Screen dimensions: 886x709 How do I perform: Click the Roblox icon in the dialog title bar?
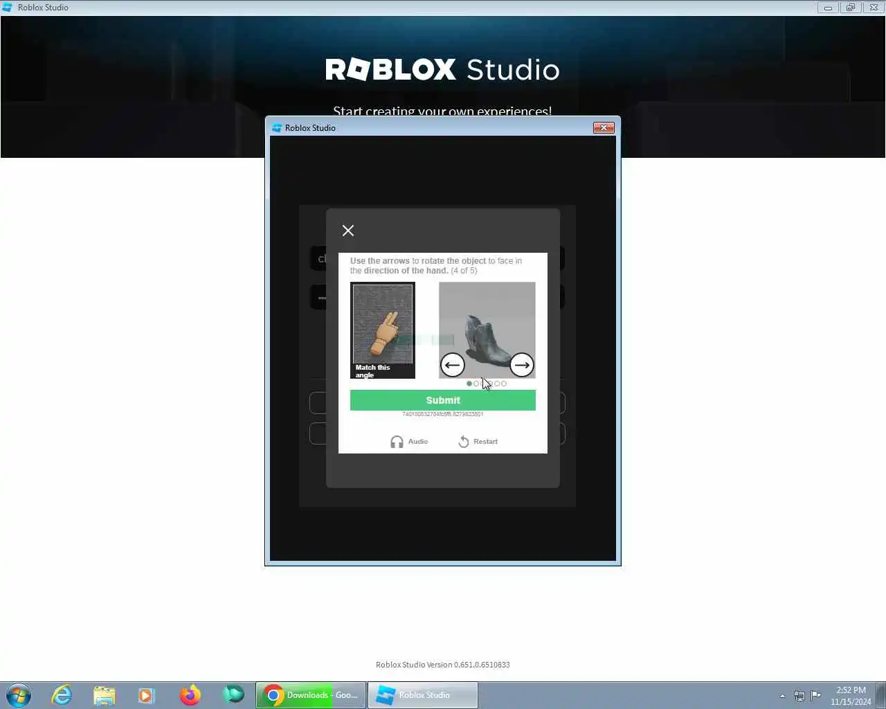point(277,128)
